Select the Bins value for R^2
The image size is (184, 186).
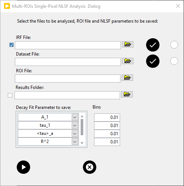click(107, 142)
